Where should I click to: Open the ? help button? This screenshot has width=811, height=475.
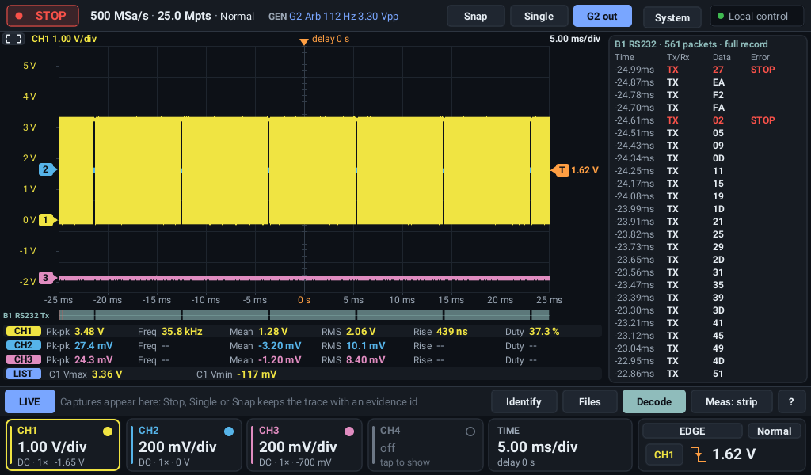[x=791, y=402]
